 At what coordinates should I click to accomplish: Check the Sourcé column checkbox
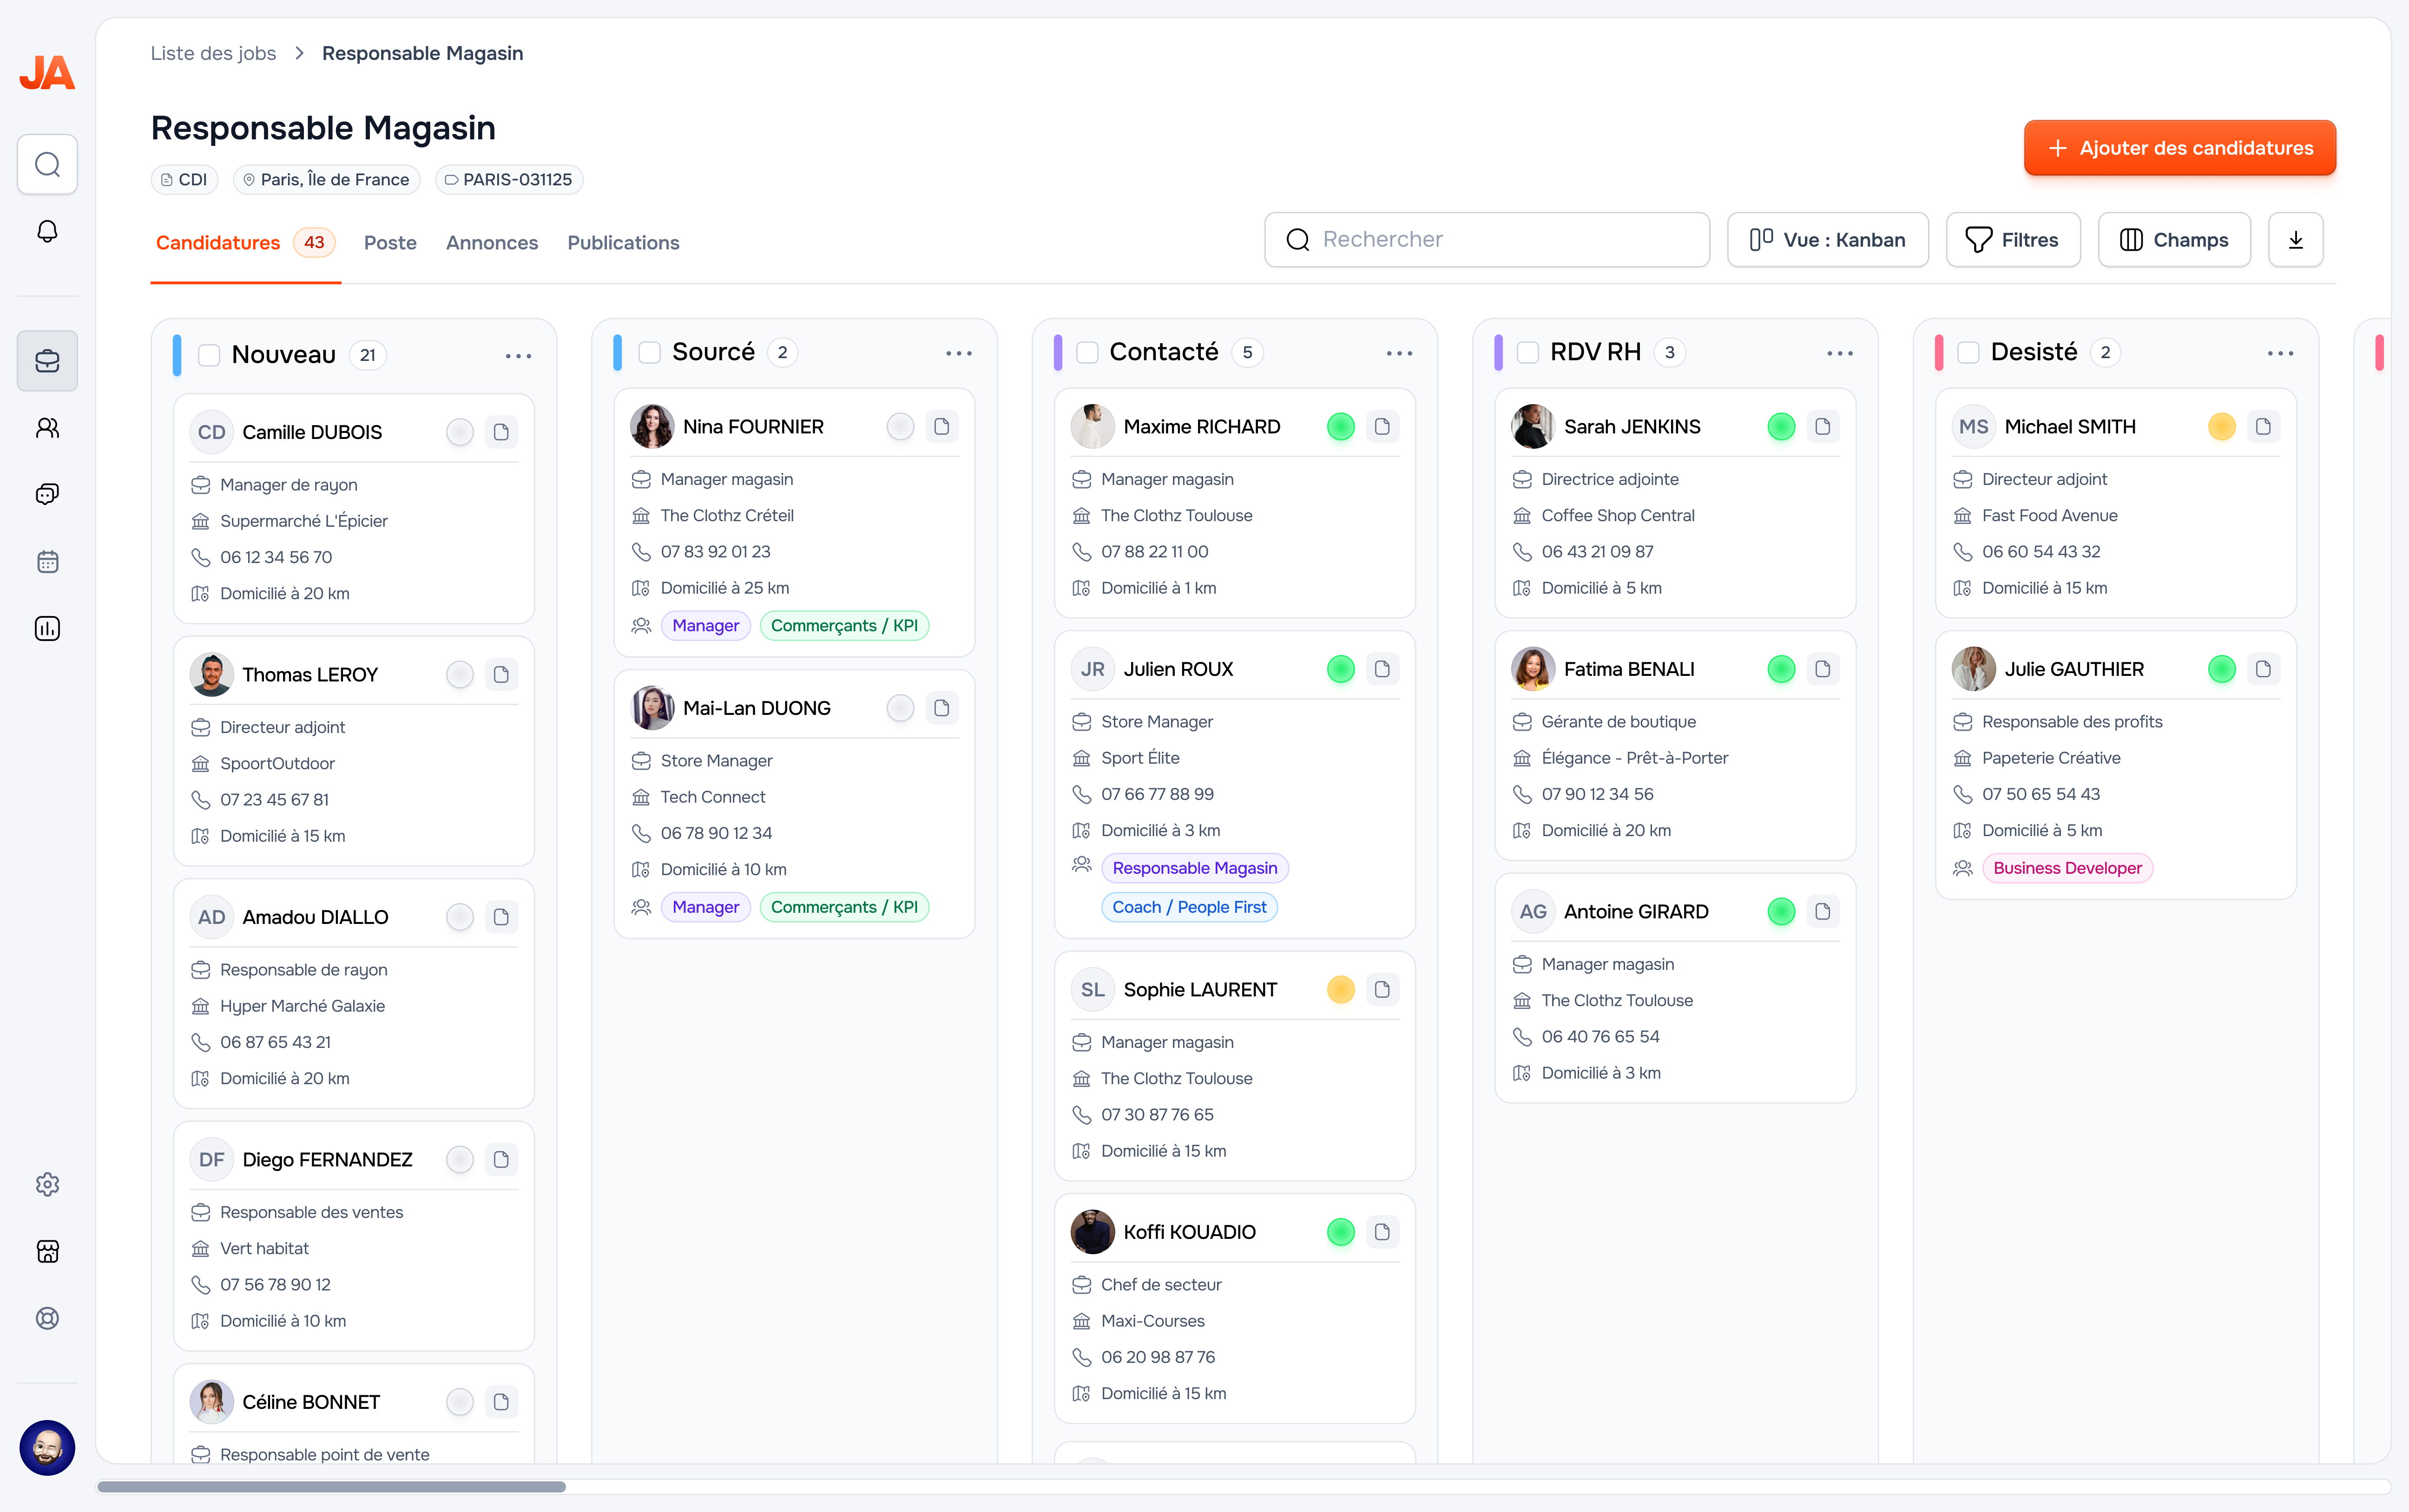coord(649,352)
